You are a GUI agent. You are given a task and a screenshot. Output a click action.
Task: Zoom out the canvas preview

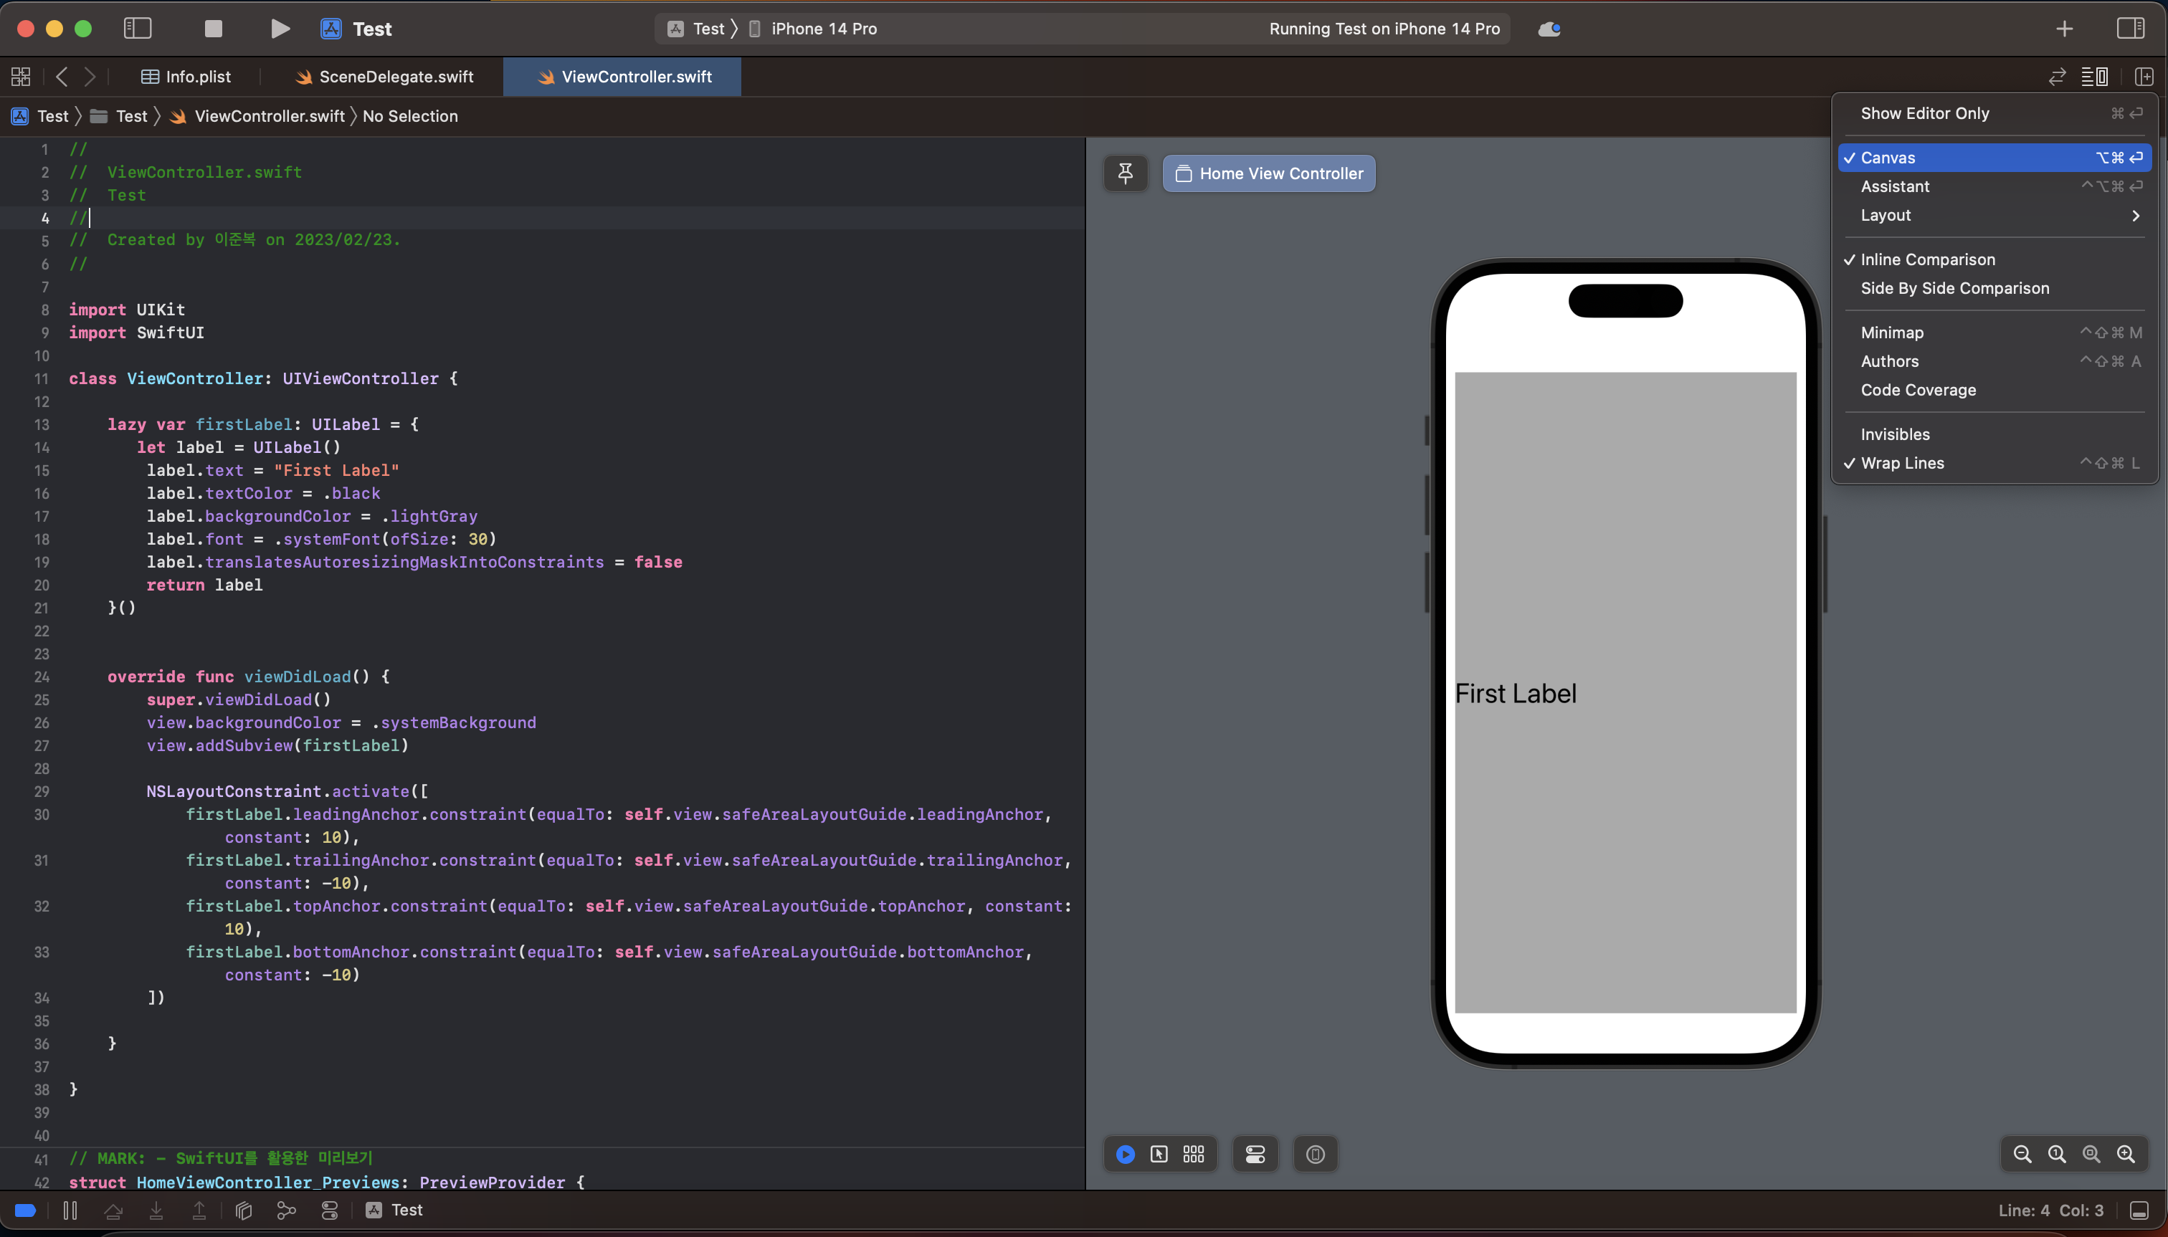point(2022,1154)
